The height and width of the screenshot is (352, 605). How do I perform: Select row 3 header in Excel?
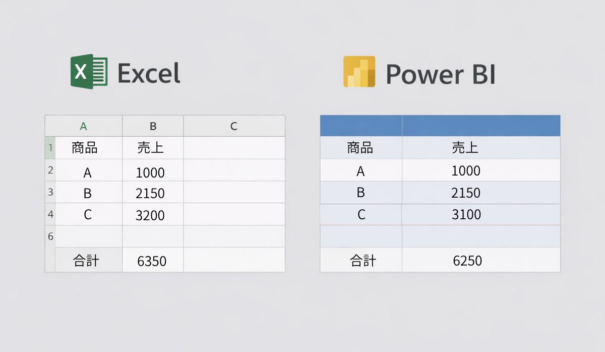(50, 192)
